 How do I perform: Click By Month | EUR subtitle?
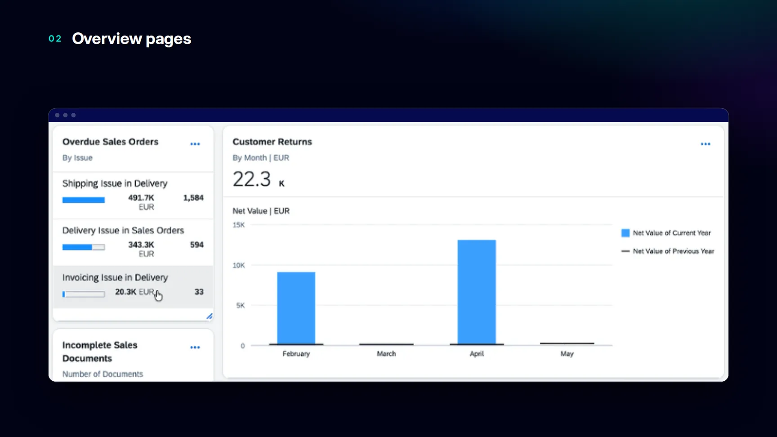261,158
